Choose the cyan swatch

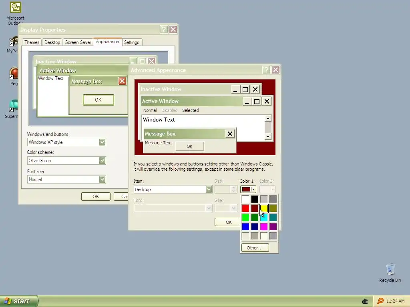(x=264, y=217)
